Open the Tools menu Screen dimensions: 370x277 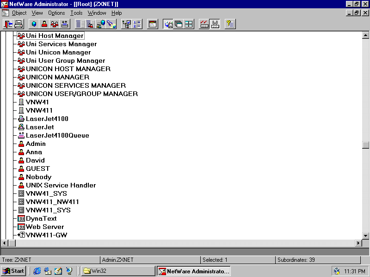coord(76,13)
